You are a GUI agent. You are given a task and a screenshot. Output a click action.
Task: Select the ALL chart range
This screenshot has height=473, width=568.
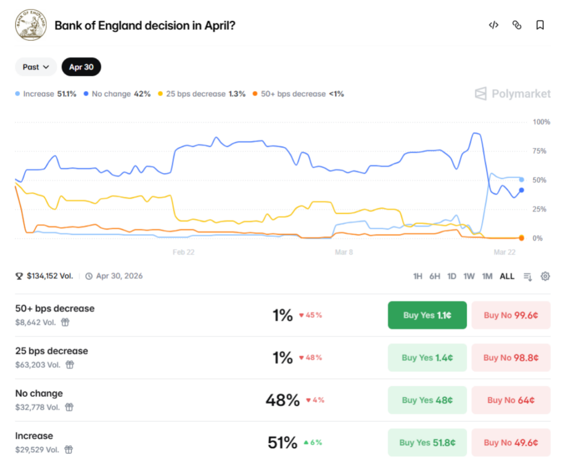pyautogui.click(x=507, y=276)
